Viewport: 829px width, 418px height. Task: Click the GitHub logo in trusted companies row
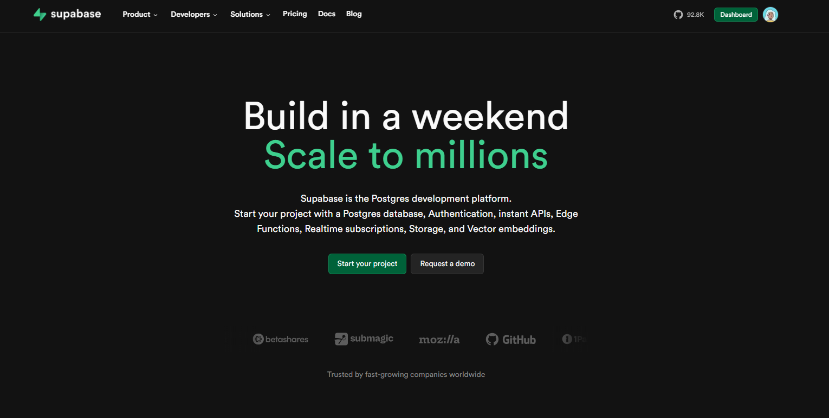click(x=511, y=340)
